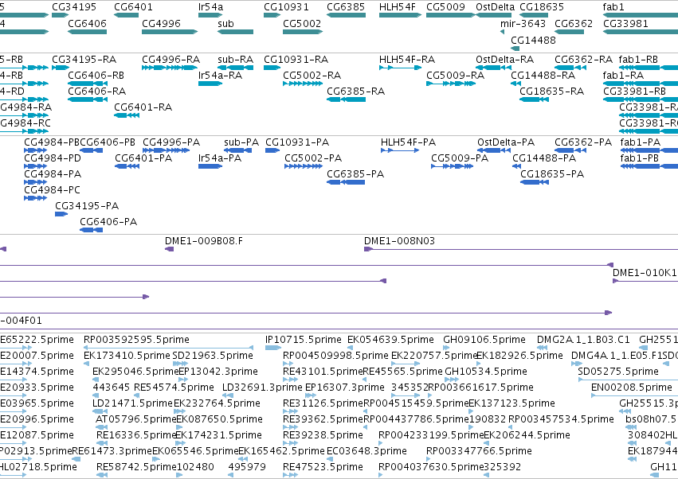Select protein sub-PA
This screenshot has width=678, height=479.
click(238, 150)
